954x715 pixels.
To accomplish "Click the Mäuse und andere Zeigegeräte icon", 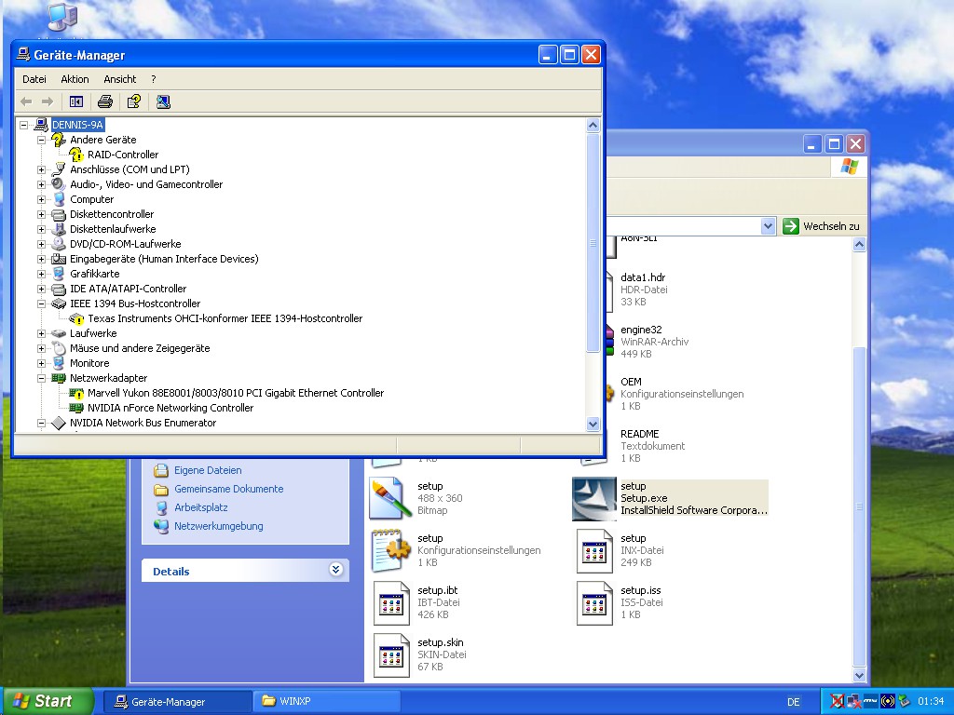I will [x=59, y=348].
